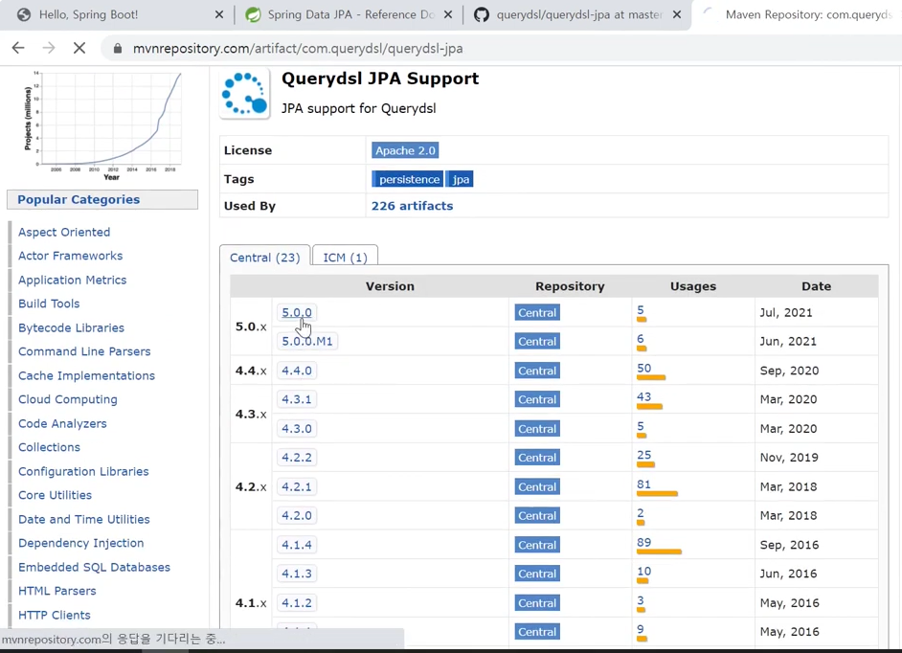The height and width of the screenshot is (653, 902).
Task: Open the ICM (1) repository tab
Action: pyautogui.click(x=345, y=258)
